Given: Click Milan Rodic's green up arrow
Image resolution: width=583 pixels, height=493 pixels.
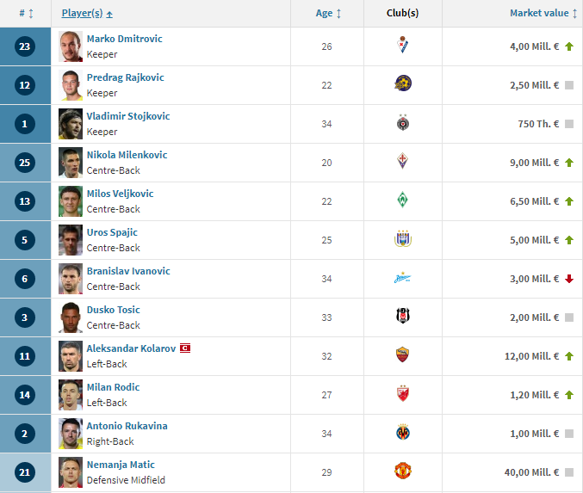Looking at the screenshot, I should coord(569,395).
